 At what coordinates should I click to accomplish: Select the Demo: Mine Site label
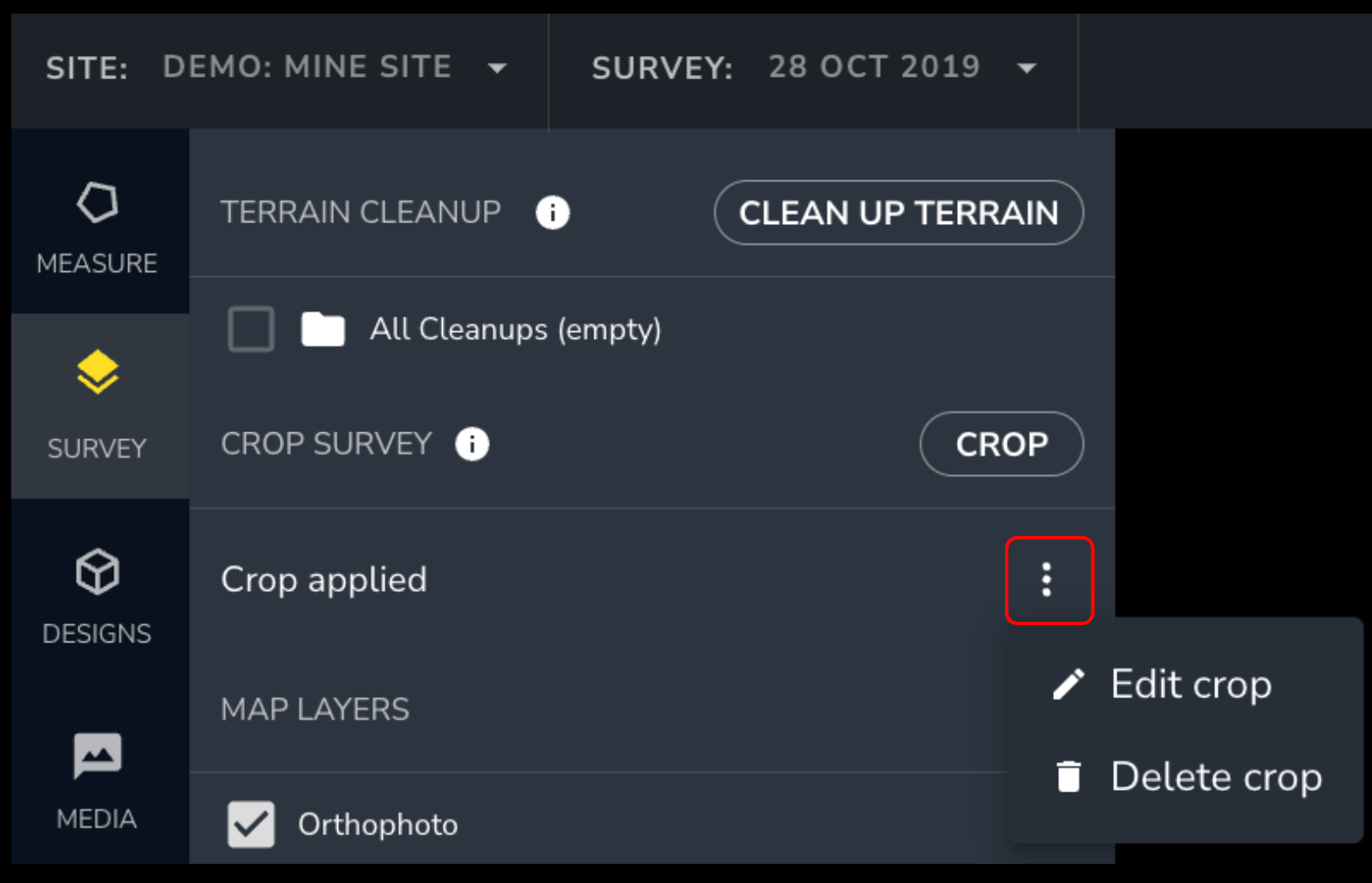coord(307,67)
